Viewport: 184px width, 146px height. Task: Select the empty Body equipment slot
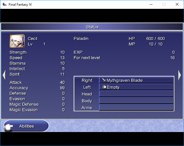pyautogui.click(x=136, y=101)
